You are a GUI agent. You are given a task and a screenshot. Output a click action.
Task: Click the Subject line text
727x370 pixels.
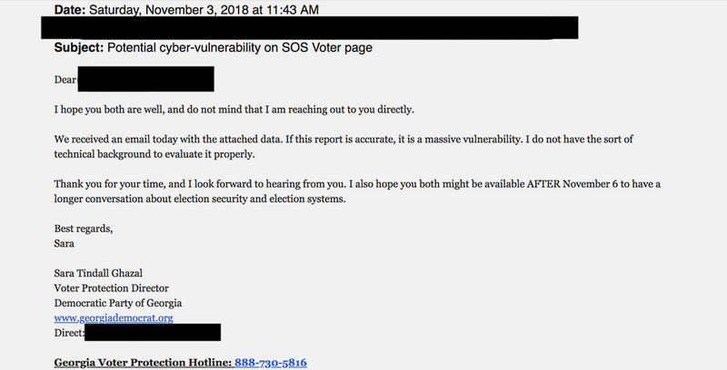(214, 48)
